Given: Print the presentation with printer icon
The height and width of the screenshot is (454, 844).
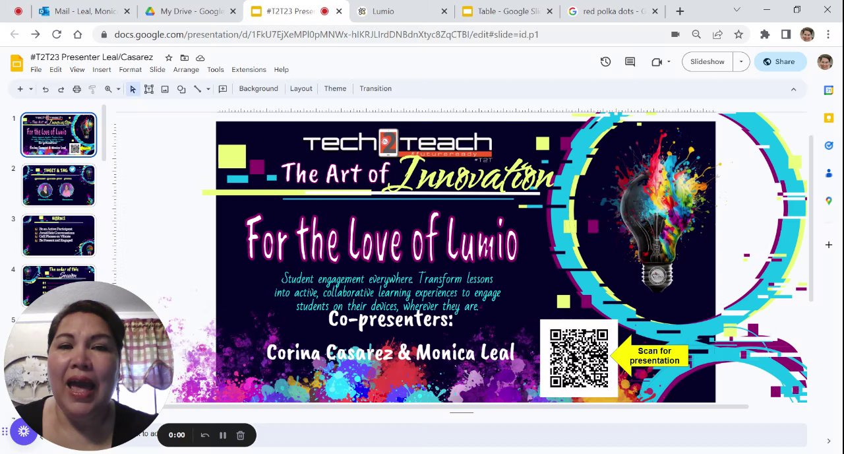Looking at the screenshot, I should [76, 89].
